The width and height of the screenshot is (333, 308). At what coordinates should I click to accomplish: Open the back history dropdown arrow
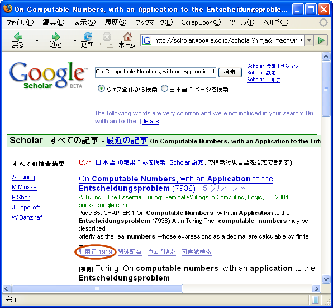pos(37,40)
